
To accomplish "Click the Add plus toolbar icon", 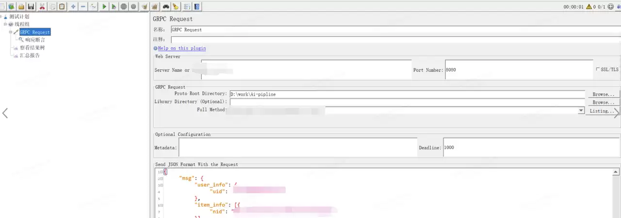I will tap(73, 6).
